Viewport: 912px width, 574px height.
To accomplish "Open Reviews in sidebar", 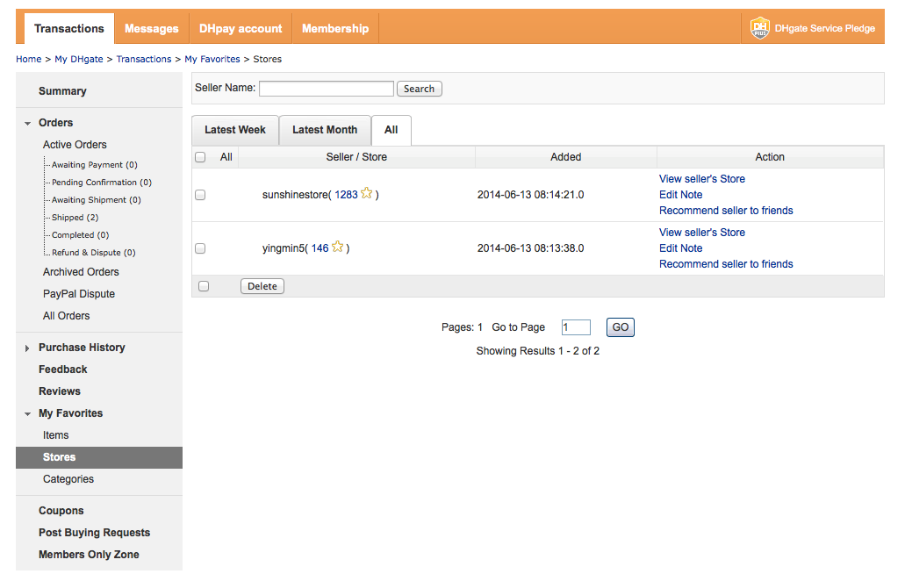I will coord(60,391).
